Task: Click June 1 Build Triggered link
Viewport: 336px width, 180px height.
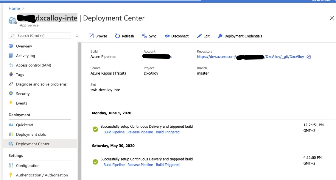Action: click(x=167, y=132)
